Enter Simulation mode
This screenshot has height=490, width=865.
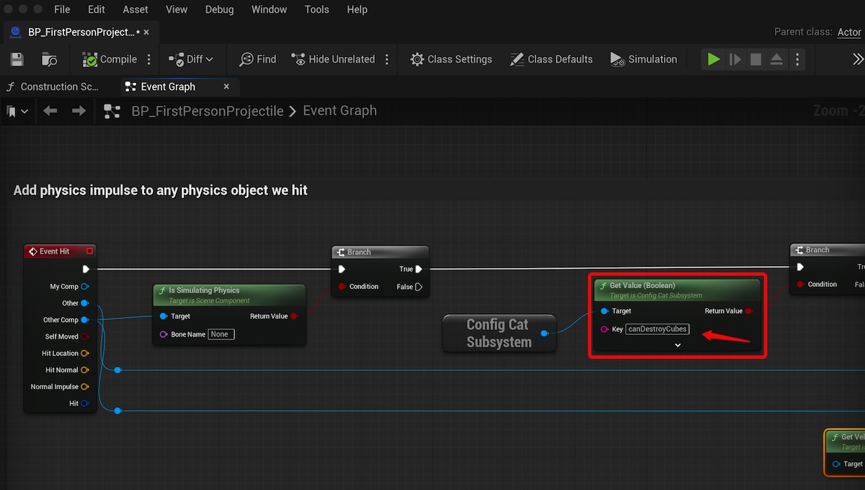click(x=644, y=59)
